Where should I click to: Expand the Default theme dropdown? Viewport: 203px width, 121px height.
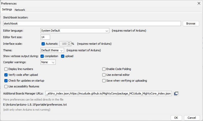click(52, 50)
